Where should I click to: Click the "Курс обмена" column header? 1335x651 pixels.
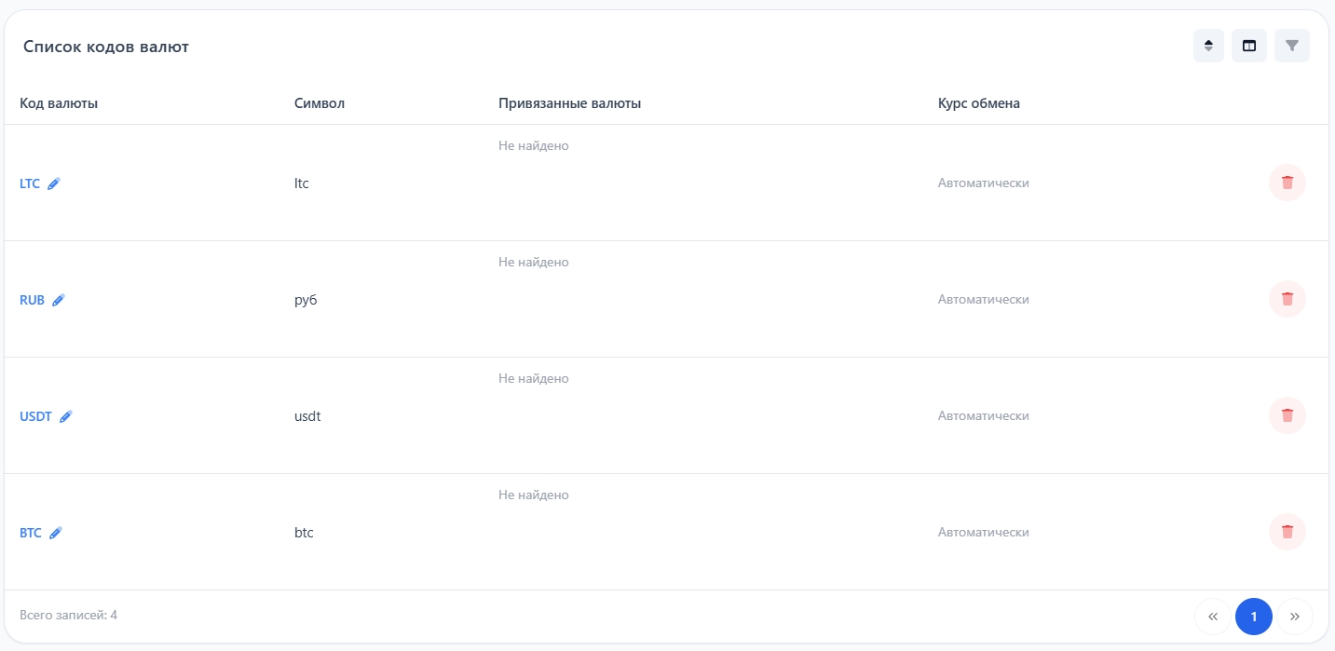pos(978,103)
